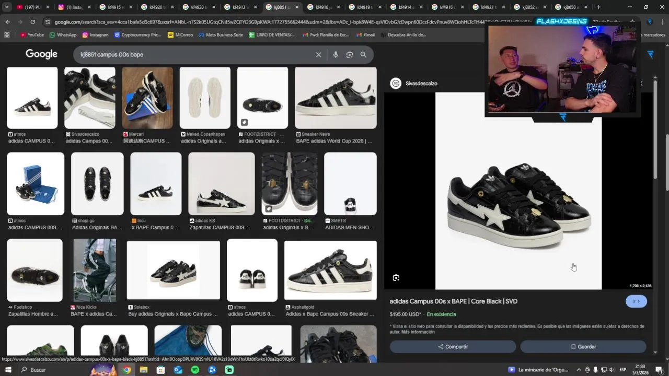Click the Buscar taskbar search box
Image resolution: width=669 pixels, height=376 pixels.
tap(52, 370)
